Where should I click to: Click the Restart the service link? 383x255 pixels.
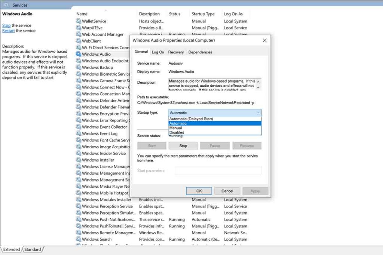[x=9, y=31]
